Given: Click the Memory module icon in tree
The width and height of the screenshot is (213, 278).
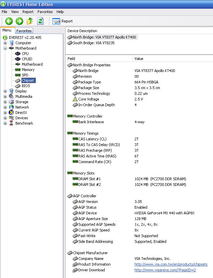Looking at the screenshot, I should pos(17,70).
